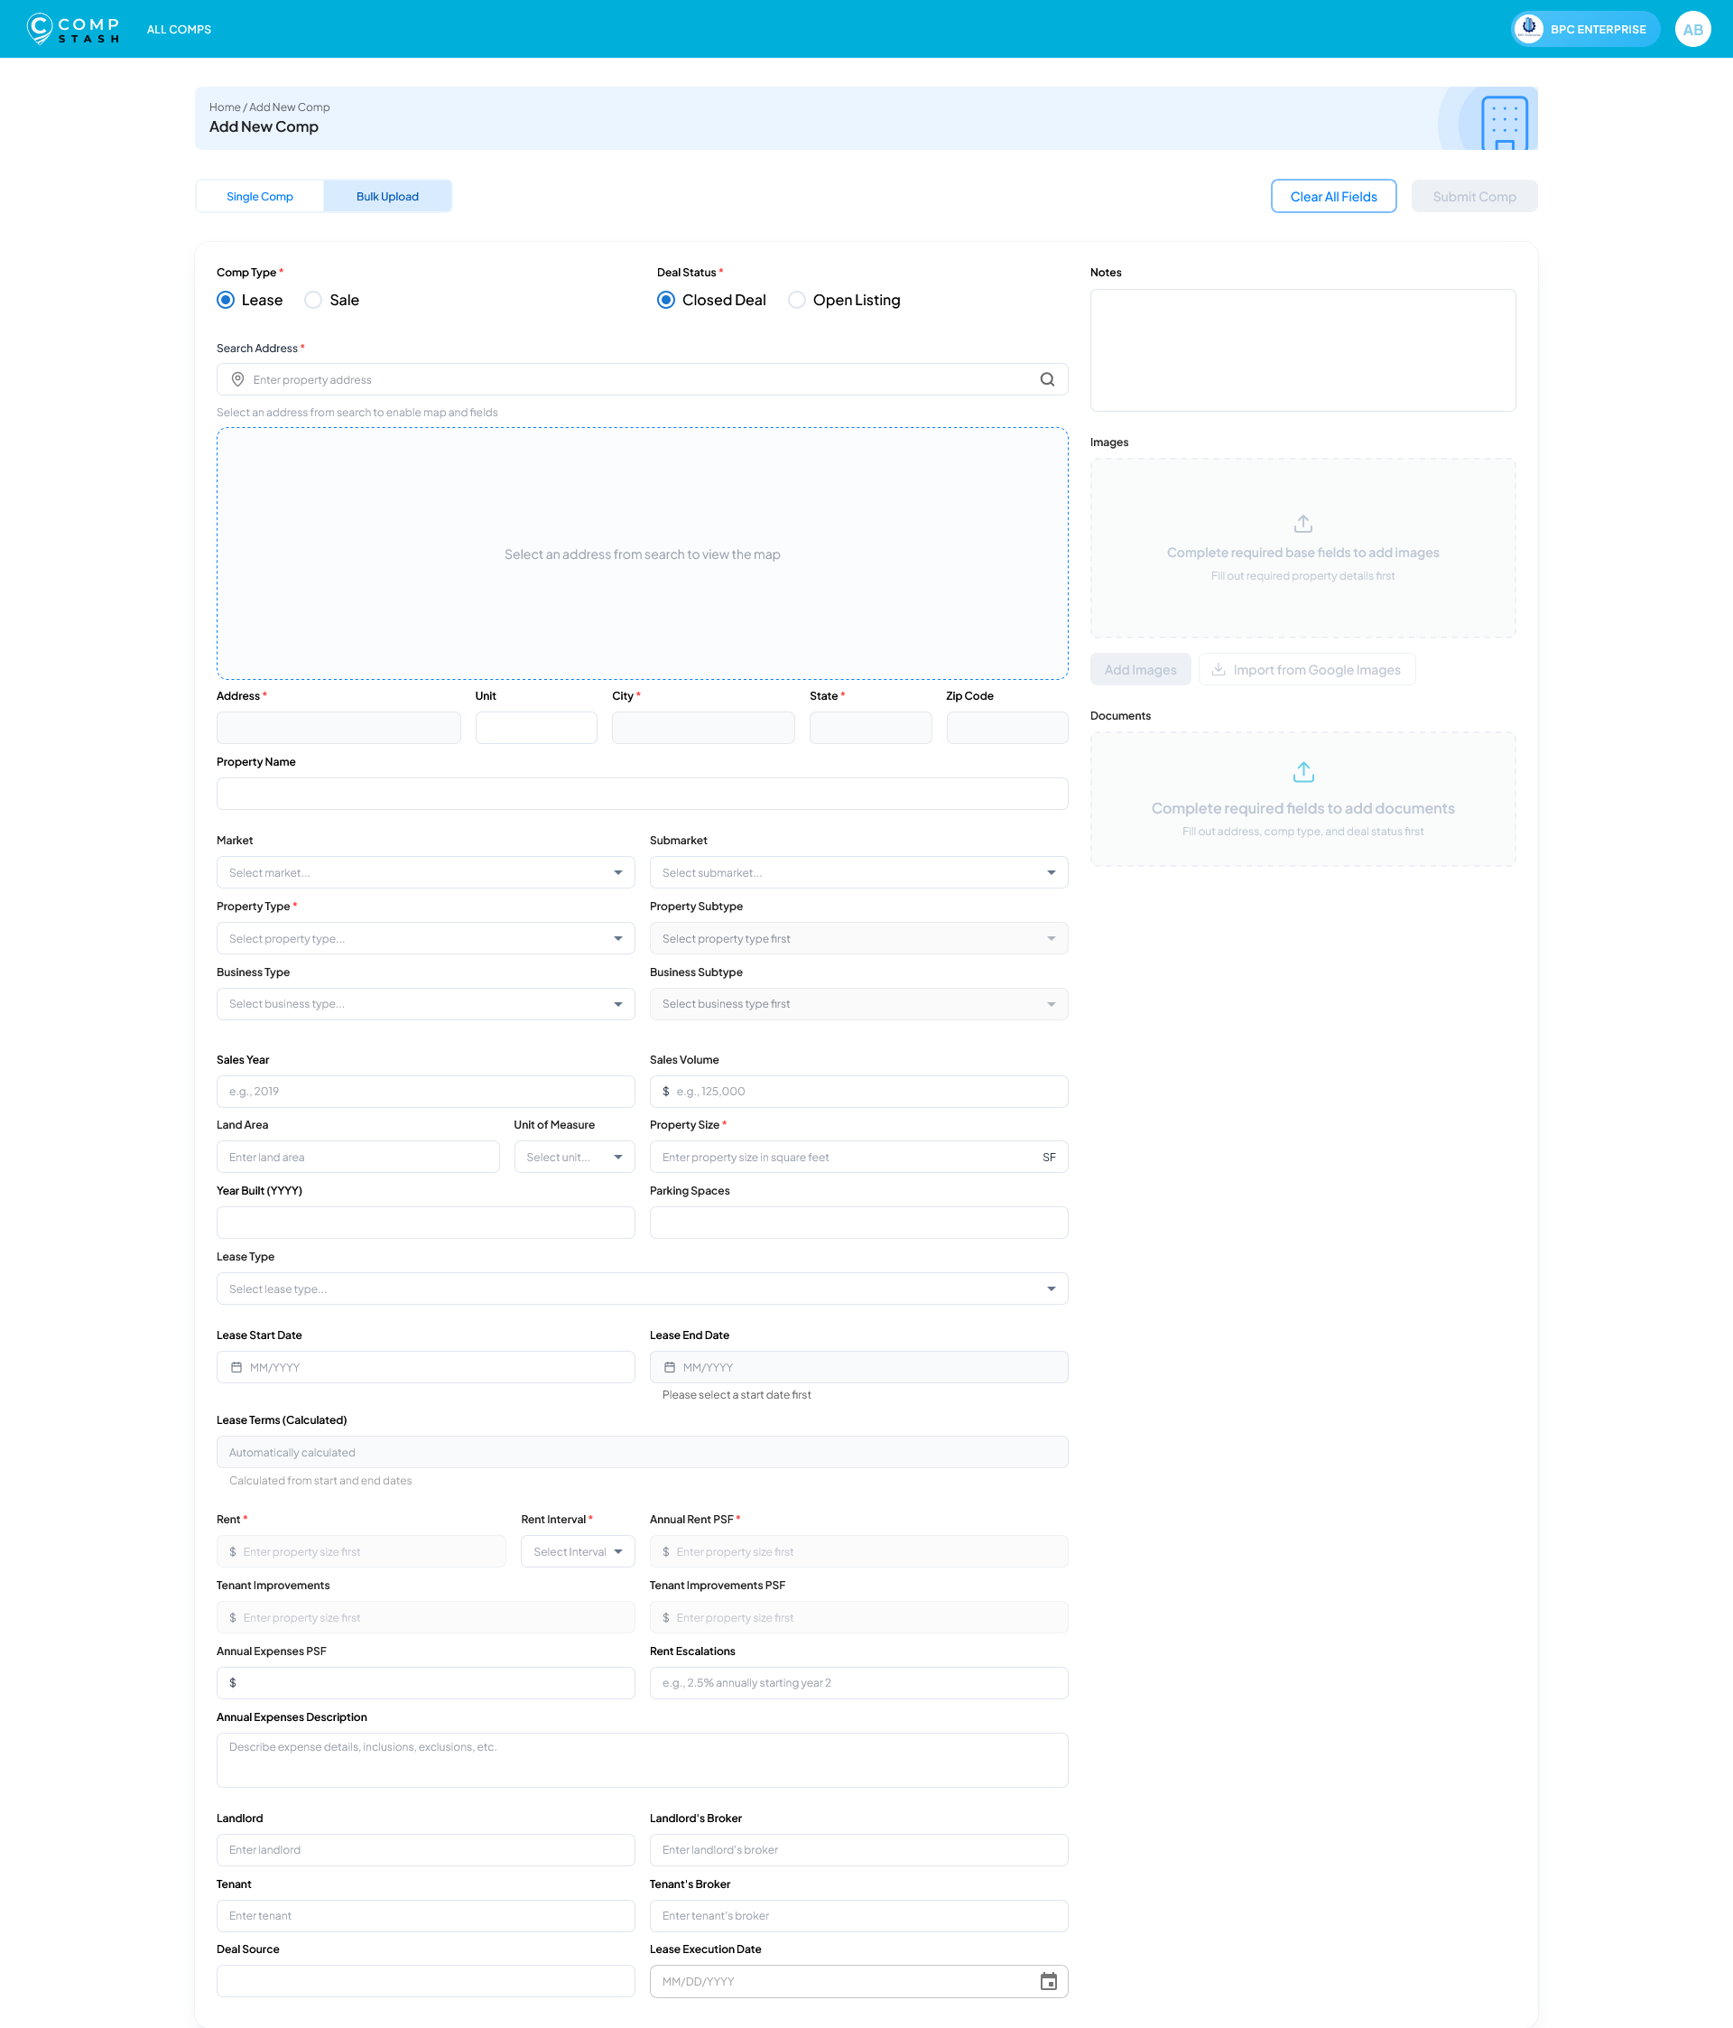This screenshot has width=1733, height=2028.
Task: Open the Property Type dropdown
Action: [x=425, y=939]
